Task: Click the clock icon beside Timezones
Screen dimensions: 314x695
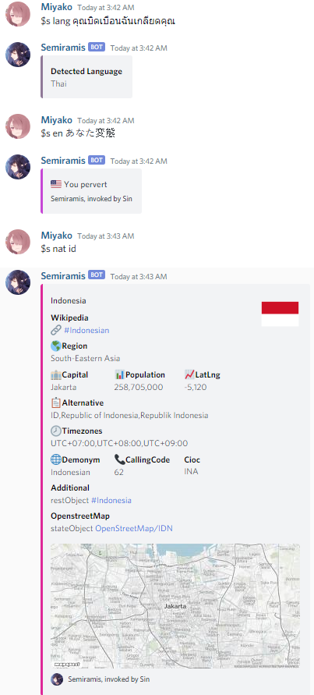Action: click(x=56, y=431)
